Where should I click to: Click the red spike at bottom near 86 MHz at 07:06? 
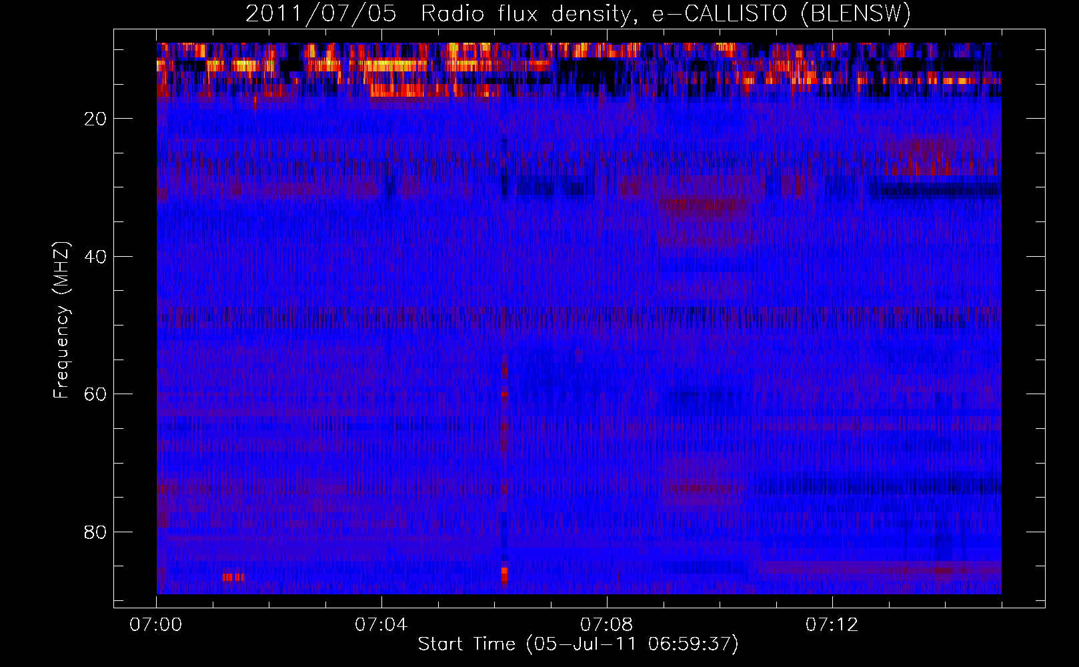[x=504, y=575]
